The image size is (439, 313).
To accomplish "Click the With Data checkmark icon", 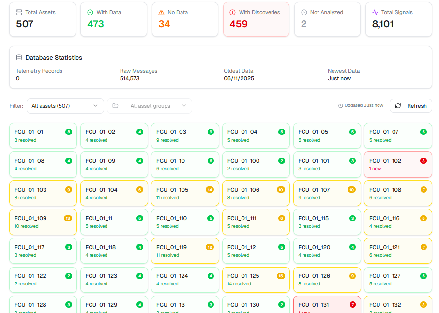I will [x=90, y=12].
